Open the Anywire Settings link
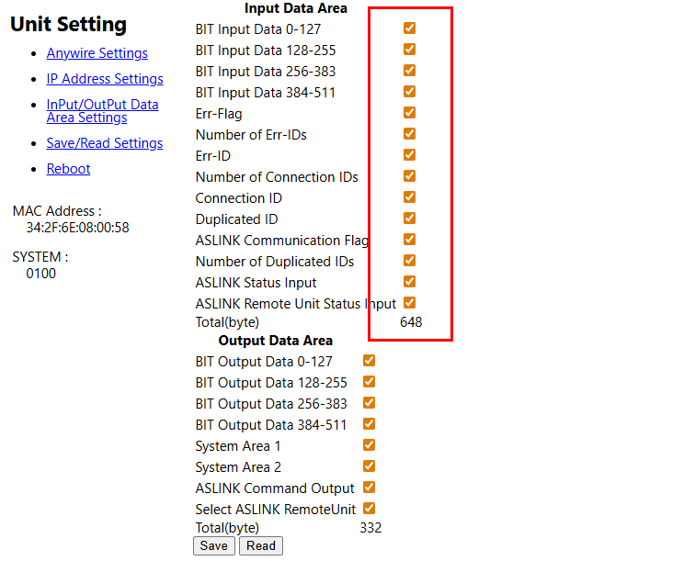The image size is (695, 561). click(x=97, y=53)
